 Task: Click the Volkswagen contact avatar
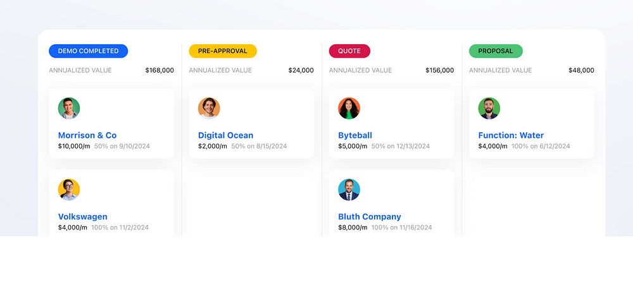click(69, 190)
